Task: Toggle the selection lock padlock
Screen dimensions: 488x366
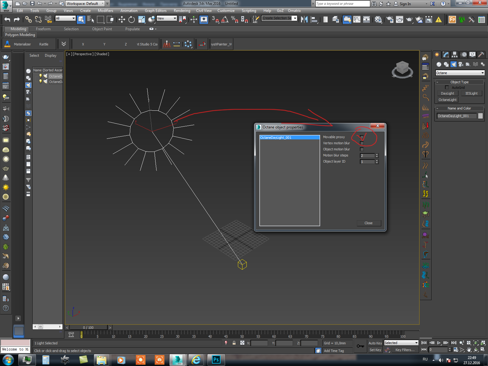Action: pos(234,343)
